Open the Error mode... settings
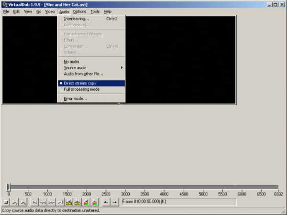Screen dimensions: 287x215 click(x=91, y=99)
